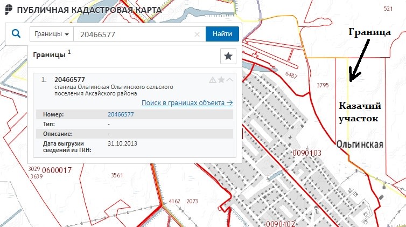
Task: Collapse the result card with the chevron
Action: pos(229,80)
